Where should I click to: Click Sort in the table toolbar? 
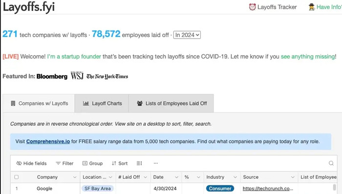coord(120,163)
